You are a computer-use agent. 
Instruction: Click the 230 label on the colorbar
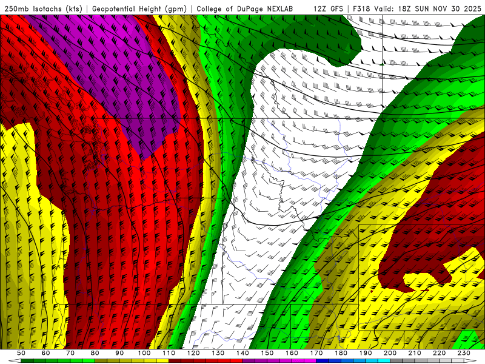(464, 353)
